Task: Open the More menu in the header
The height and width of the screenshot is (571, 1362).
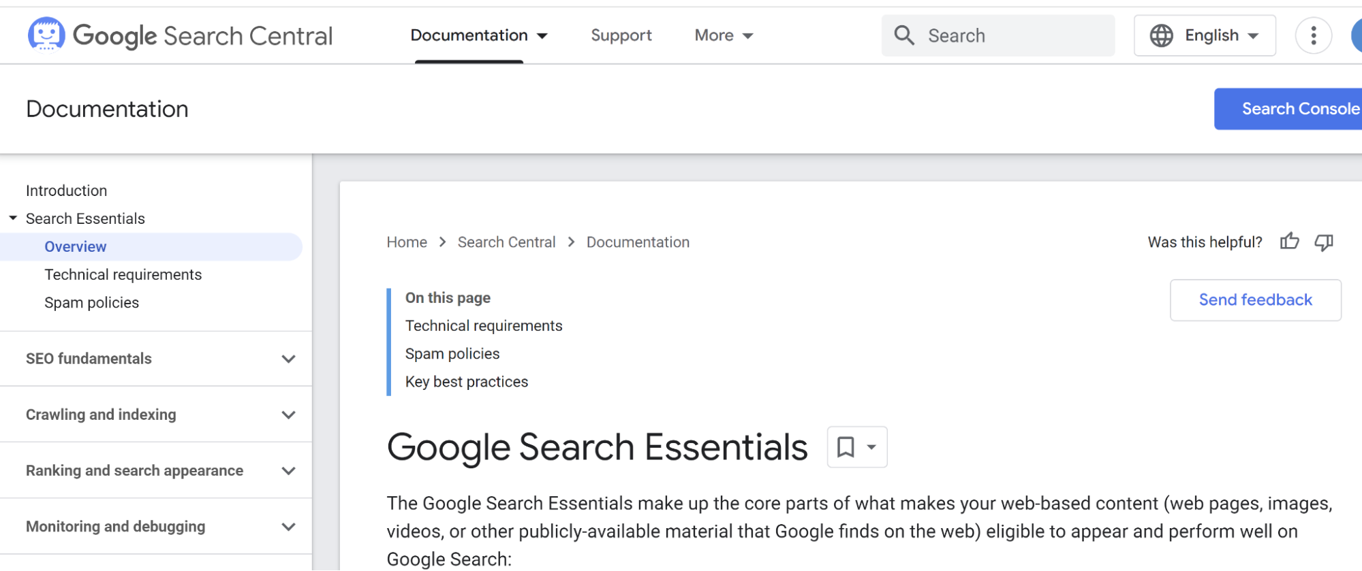Action: point(723,35)
